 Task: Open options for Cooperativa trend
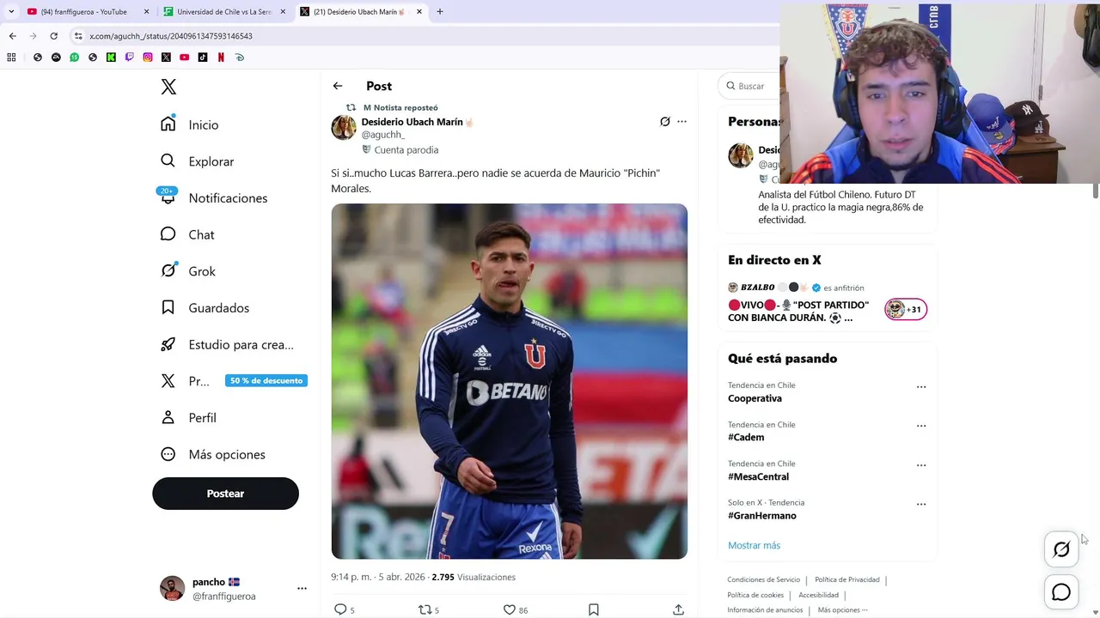pyautogui.click(x=921, y=387)
